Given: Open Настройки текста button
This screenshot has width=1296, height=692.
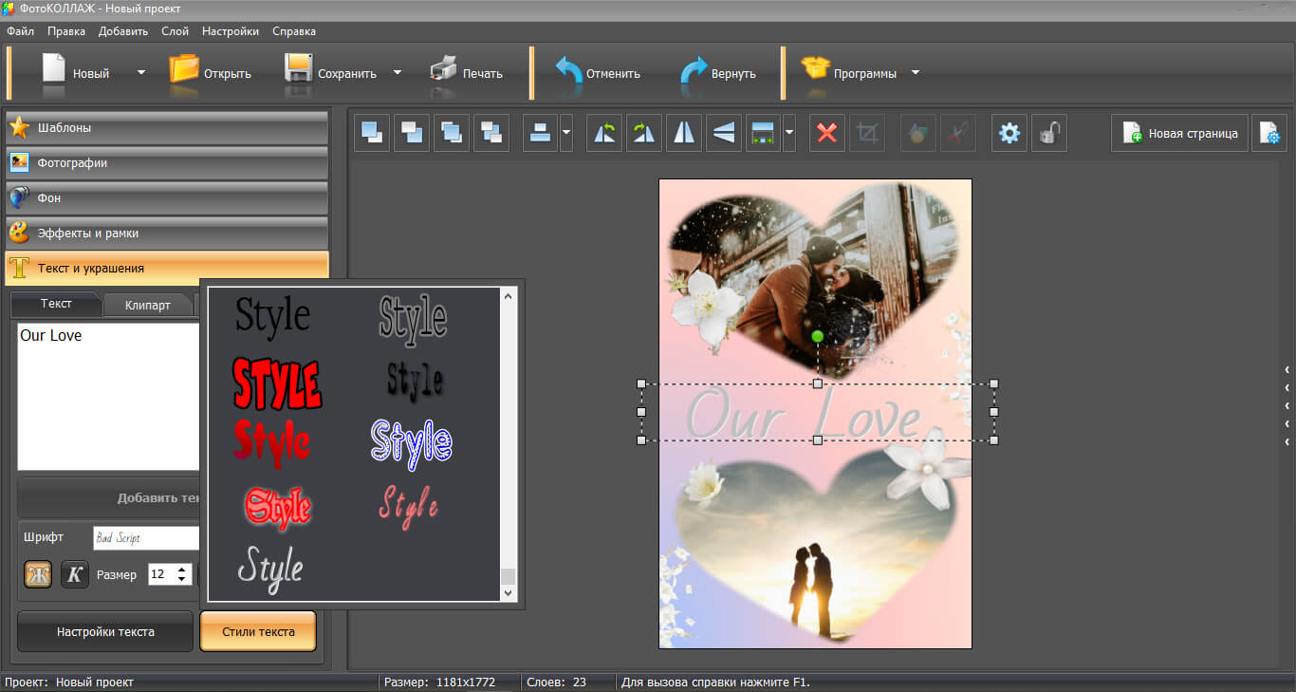Looking at the screenshot, I should click(x=105, y=631).
